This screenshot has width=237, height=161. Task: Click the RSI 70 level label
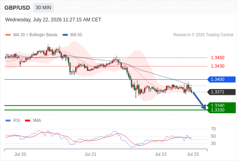213,129
